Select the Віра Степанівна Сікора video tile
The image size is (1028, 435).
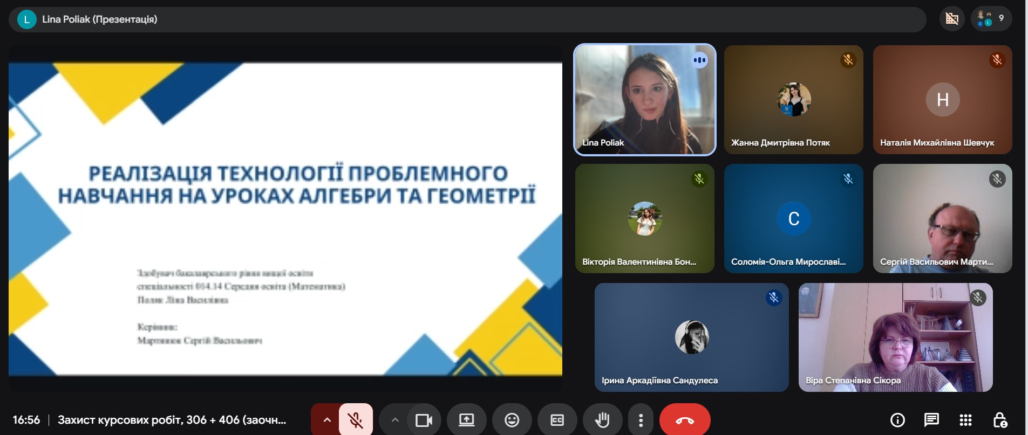895,337
